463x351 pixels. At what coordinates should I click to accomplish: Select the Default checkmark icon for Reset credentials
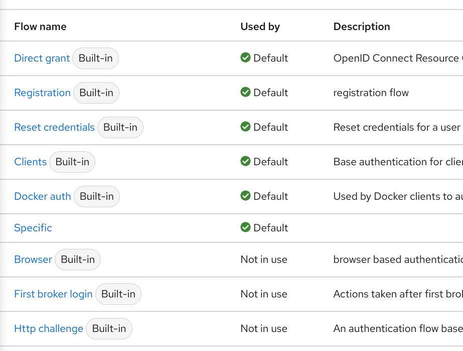[245, 127]
